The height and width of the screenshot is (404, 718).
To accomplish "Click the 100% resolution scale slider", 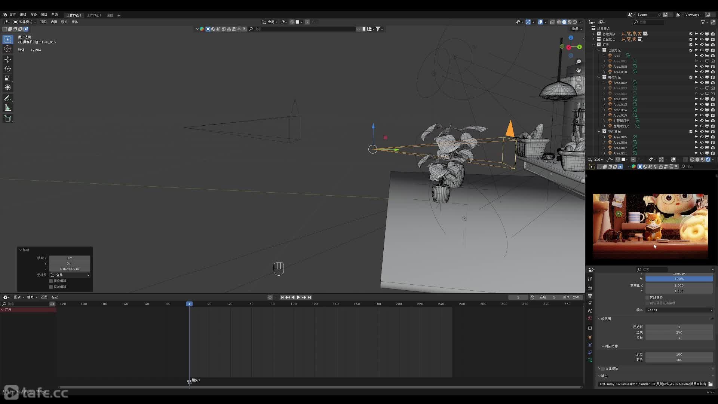I will [679, 279].
